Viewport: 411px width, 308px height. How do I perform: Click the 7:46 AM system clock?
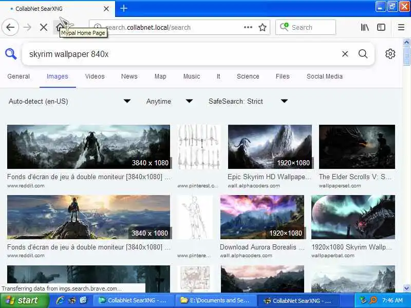pos(393,300)
